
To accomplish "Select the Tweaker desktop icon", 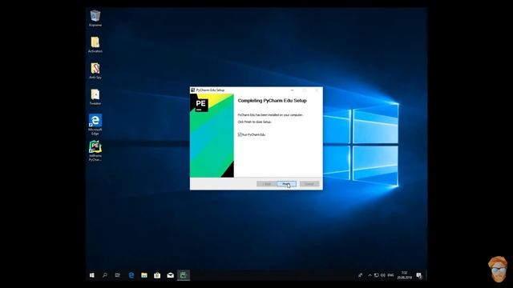I will coord(95,97).
